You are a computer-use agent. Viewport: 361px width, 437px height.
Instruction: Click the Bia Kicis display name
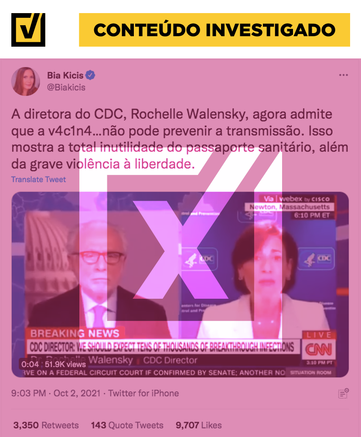tap(65, 75)
